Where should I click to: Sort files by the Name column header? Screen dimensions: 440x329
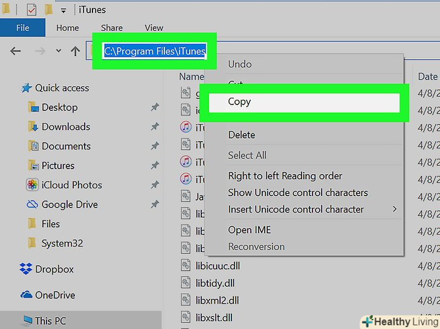pos(192,77)
